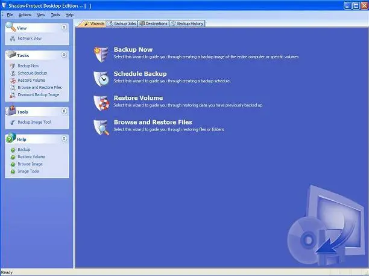Image resolution: width=369 pixels, height=276 pixels.
Task: Launch the Schedule Backup wizard heading
Action: click(140, 74)
